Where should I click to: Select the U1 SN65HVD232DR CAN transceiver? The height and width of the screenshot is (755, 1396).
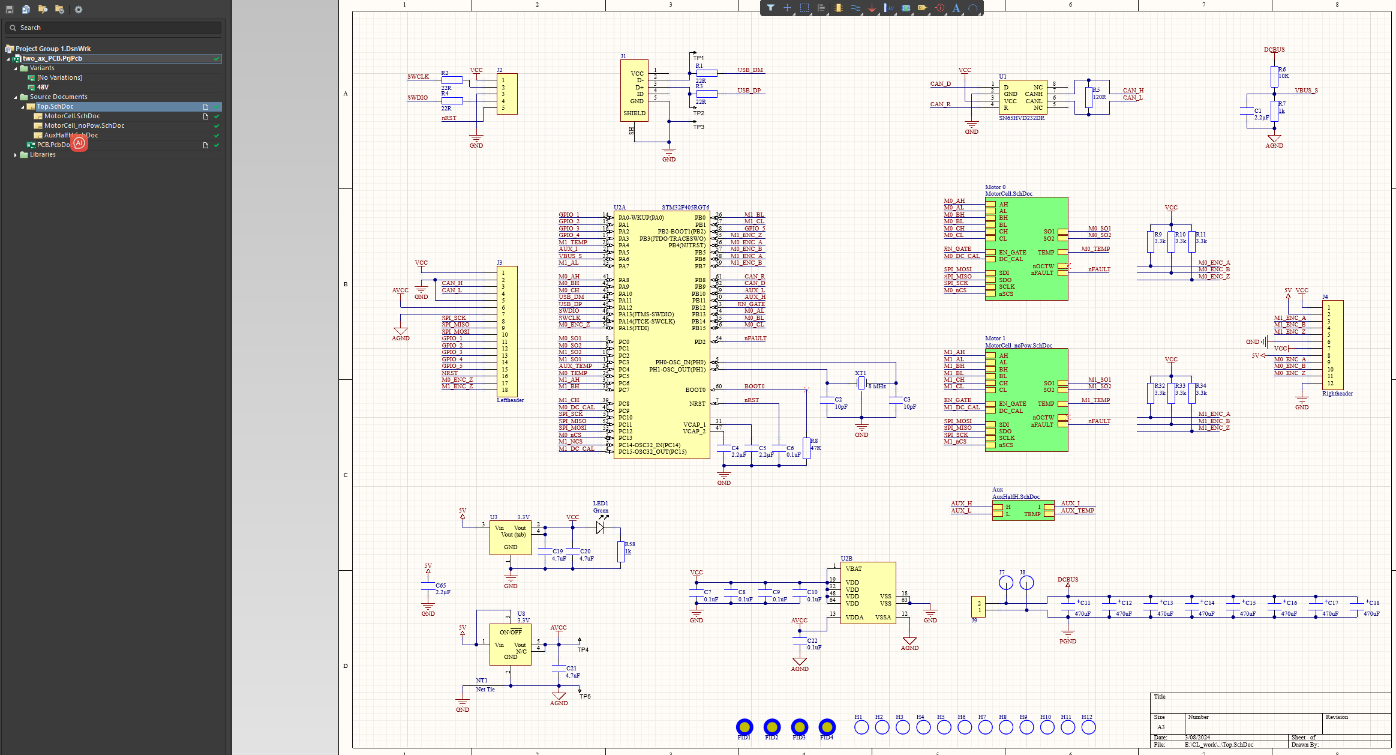tap(1023, 97)
